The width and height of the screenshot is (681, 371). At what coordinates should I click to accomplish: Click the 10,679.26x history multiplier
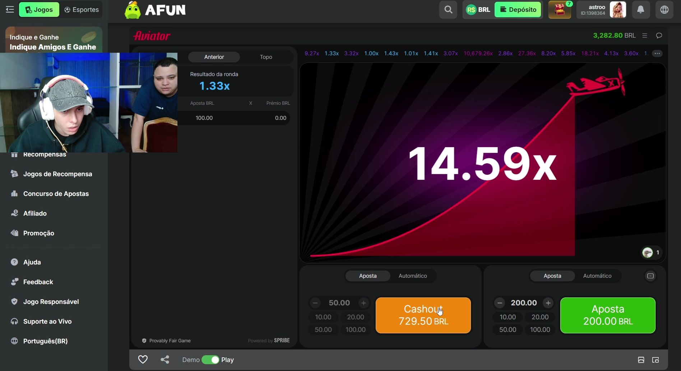(478, 53)
